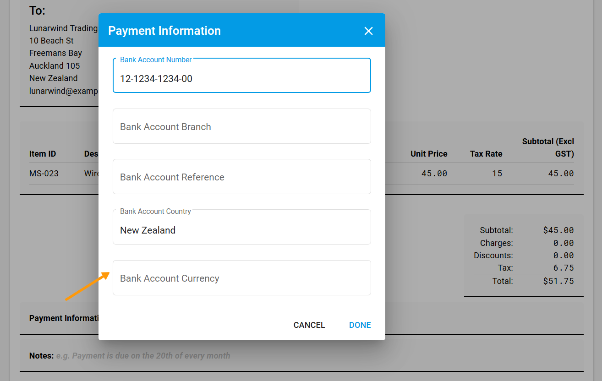602x381 pixels.
Task: Click the Item ID column header
Action: tap(42, 153)
